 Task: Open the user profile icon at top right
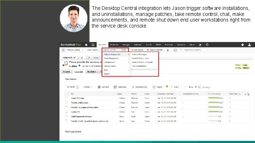pos(249,45)
